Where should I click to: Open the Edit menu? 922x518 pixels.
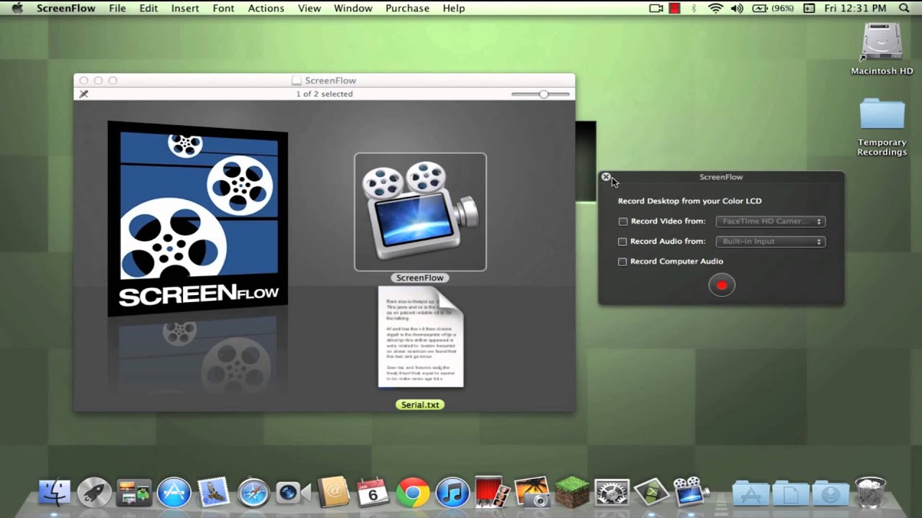point(148,9)
